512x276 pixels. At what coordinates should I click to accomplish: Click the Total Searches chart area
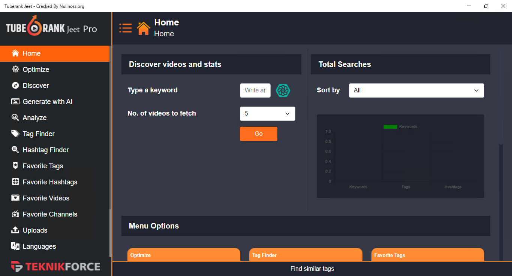400,156
